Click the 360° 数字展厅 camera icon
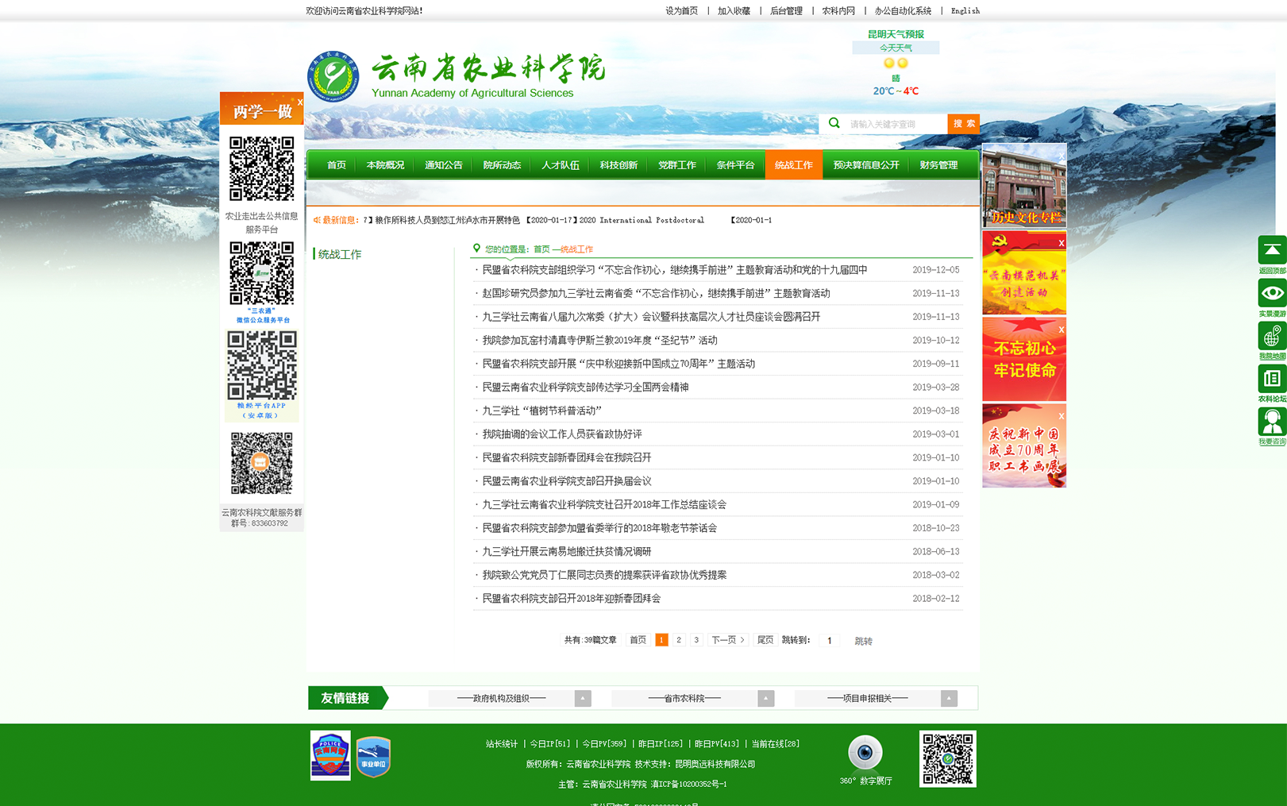Viewport: 1287px width, 806px height. (865, 753)
